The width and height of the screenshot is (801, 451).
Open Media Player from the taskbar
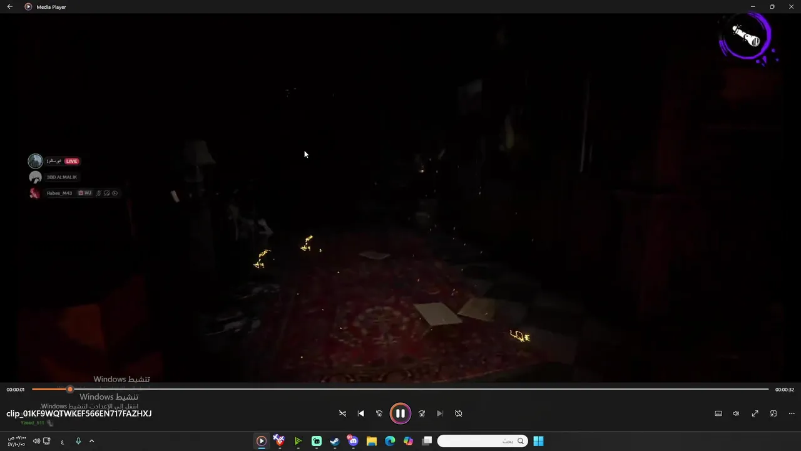point(262,441)
